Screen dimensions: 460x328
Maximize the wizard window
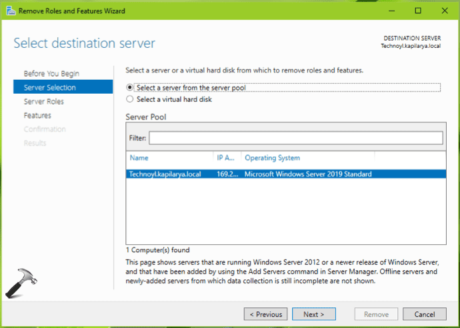[x=418, y=11]
